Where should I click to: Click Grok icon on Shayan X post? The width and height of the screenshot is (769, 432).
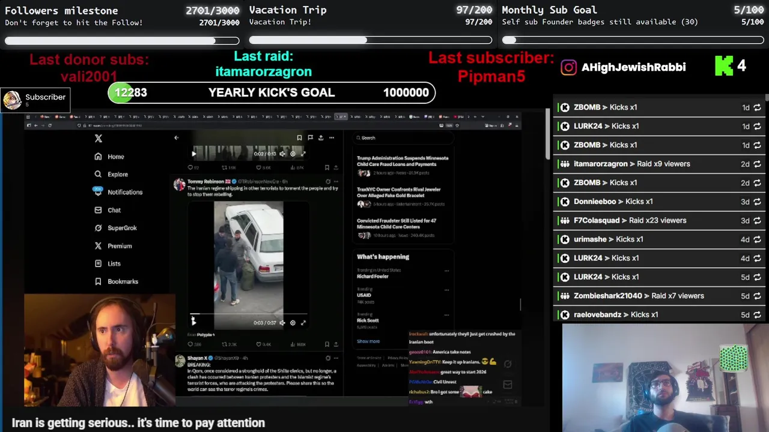(x=327, y=358)
